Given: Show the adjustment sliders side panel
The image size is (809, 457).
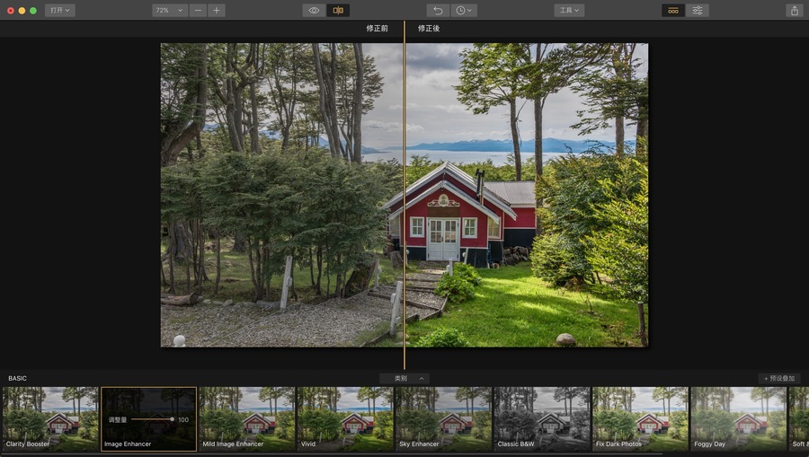Looking at the screenshot, I should click(697, 10).
